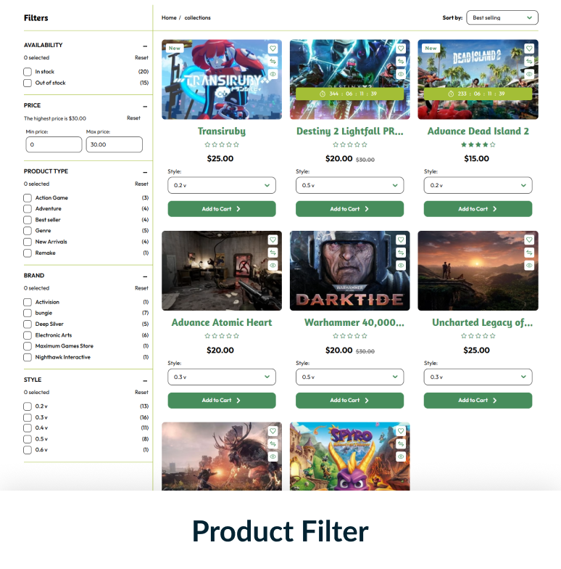Quick view eye on the Spyro card

pos(401,457)
